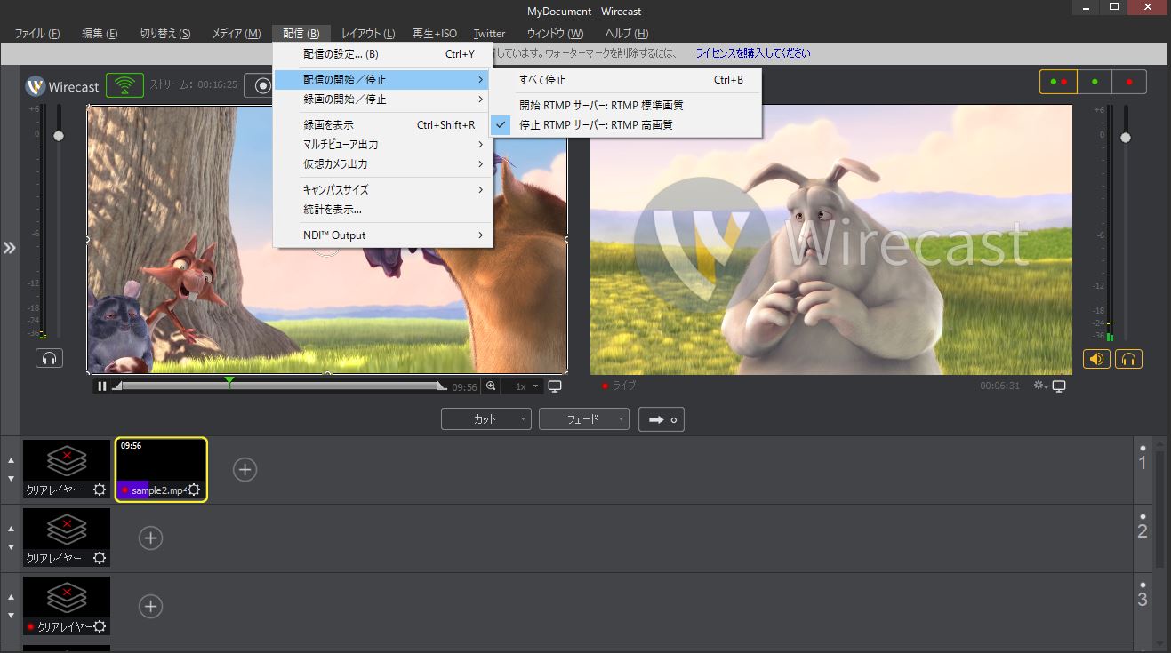Click the right audio volume slider knob
Image resolution: width=1171 pixels, height=653 pixels.
pos(1126,137)
